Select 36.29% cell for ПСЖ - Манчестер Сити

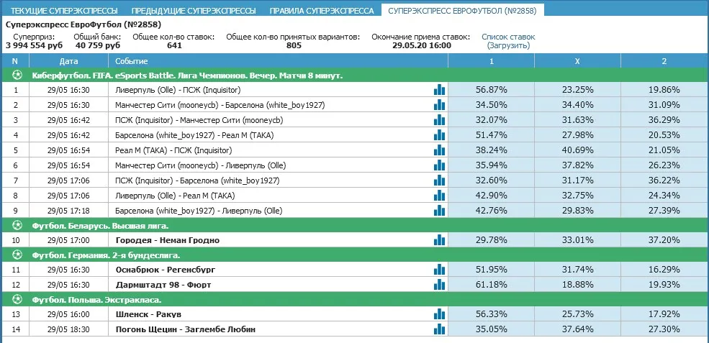664,120
